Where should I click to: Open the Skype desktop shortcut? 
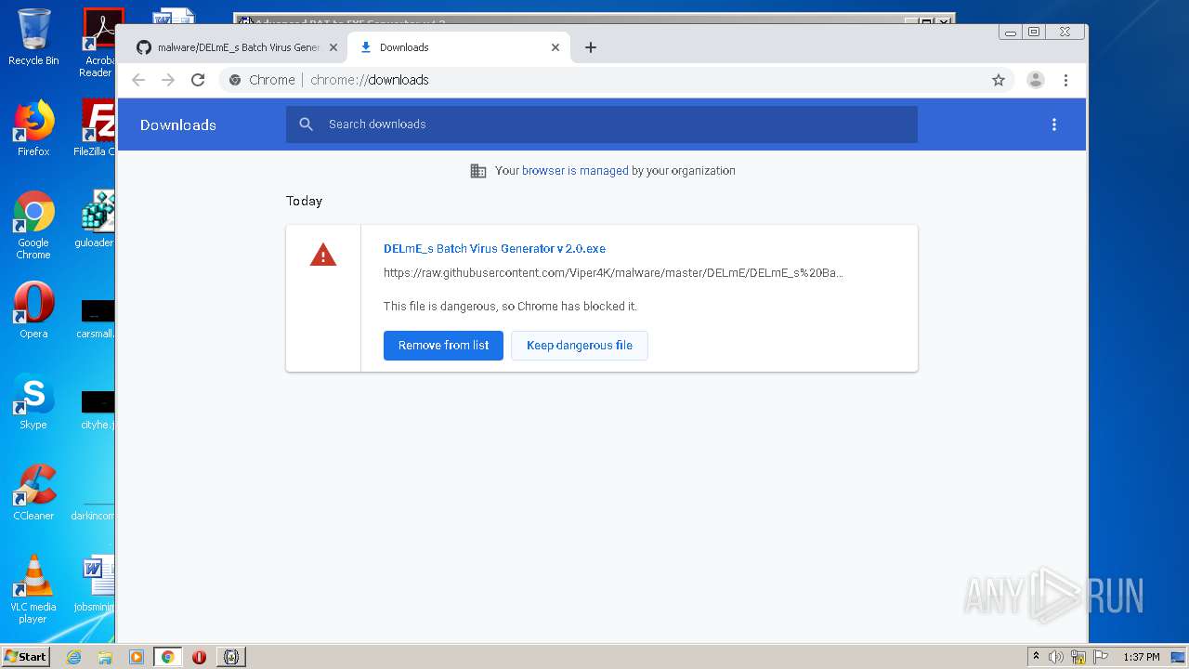point(33,401)
